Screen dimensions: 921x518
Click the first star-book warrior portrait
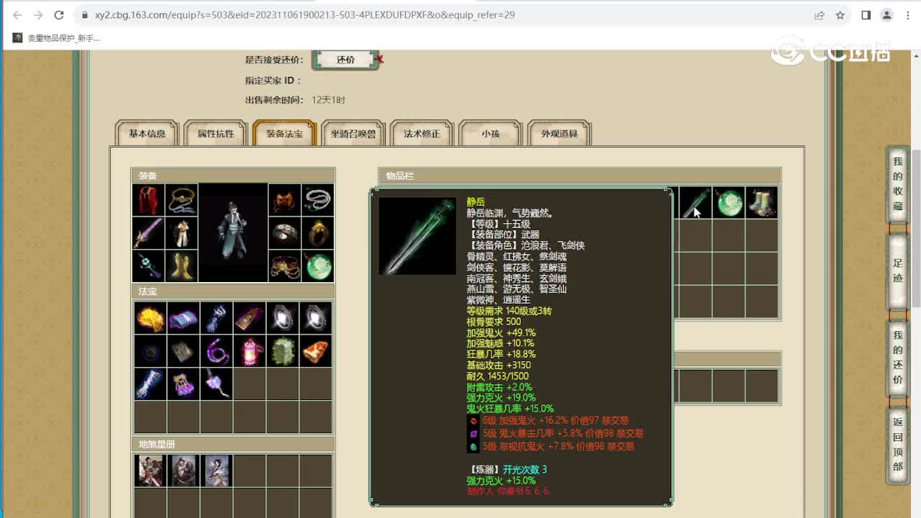pyautogui.click(x=150, y=471)
